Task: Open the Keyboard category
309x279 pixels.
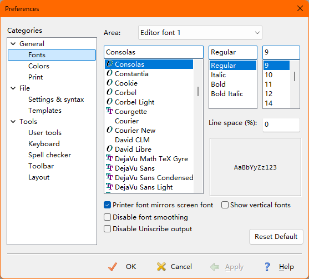Action: point(44,144)
